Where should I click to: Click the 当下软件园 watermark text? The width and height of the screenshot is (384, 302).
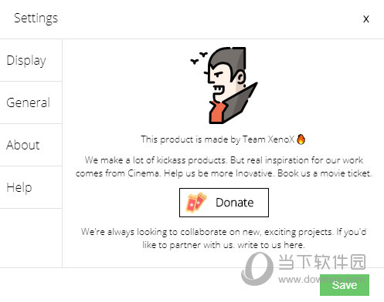[x=322, y=262]
